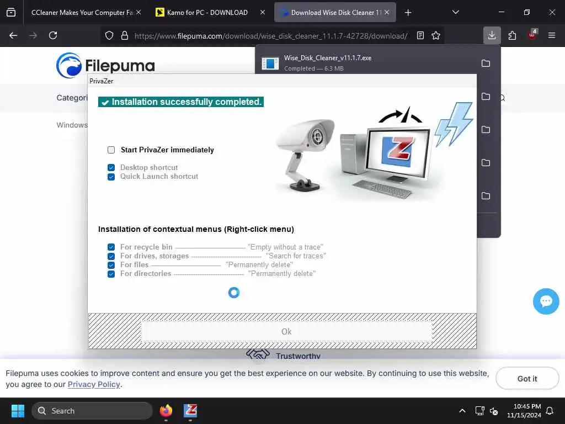Viewport: 565px width, 424px height.
Task: Click the taskbar Search box
Action: pyautogui.click(x=92, y=411)
